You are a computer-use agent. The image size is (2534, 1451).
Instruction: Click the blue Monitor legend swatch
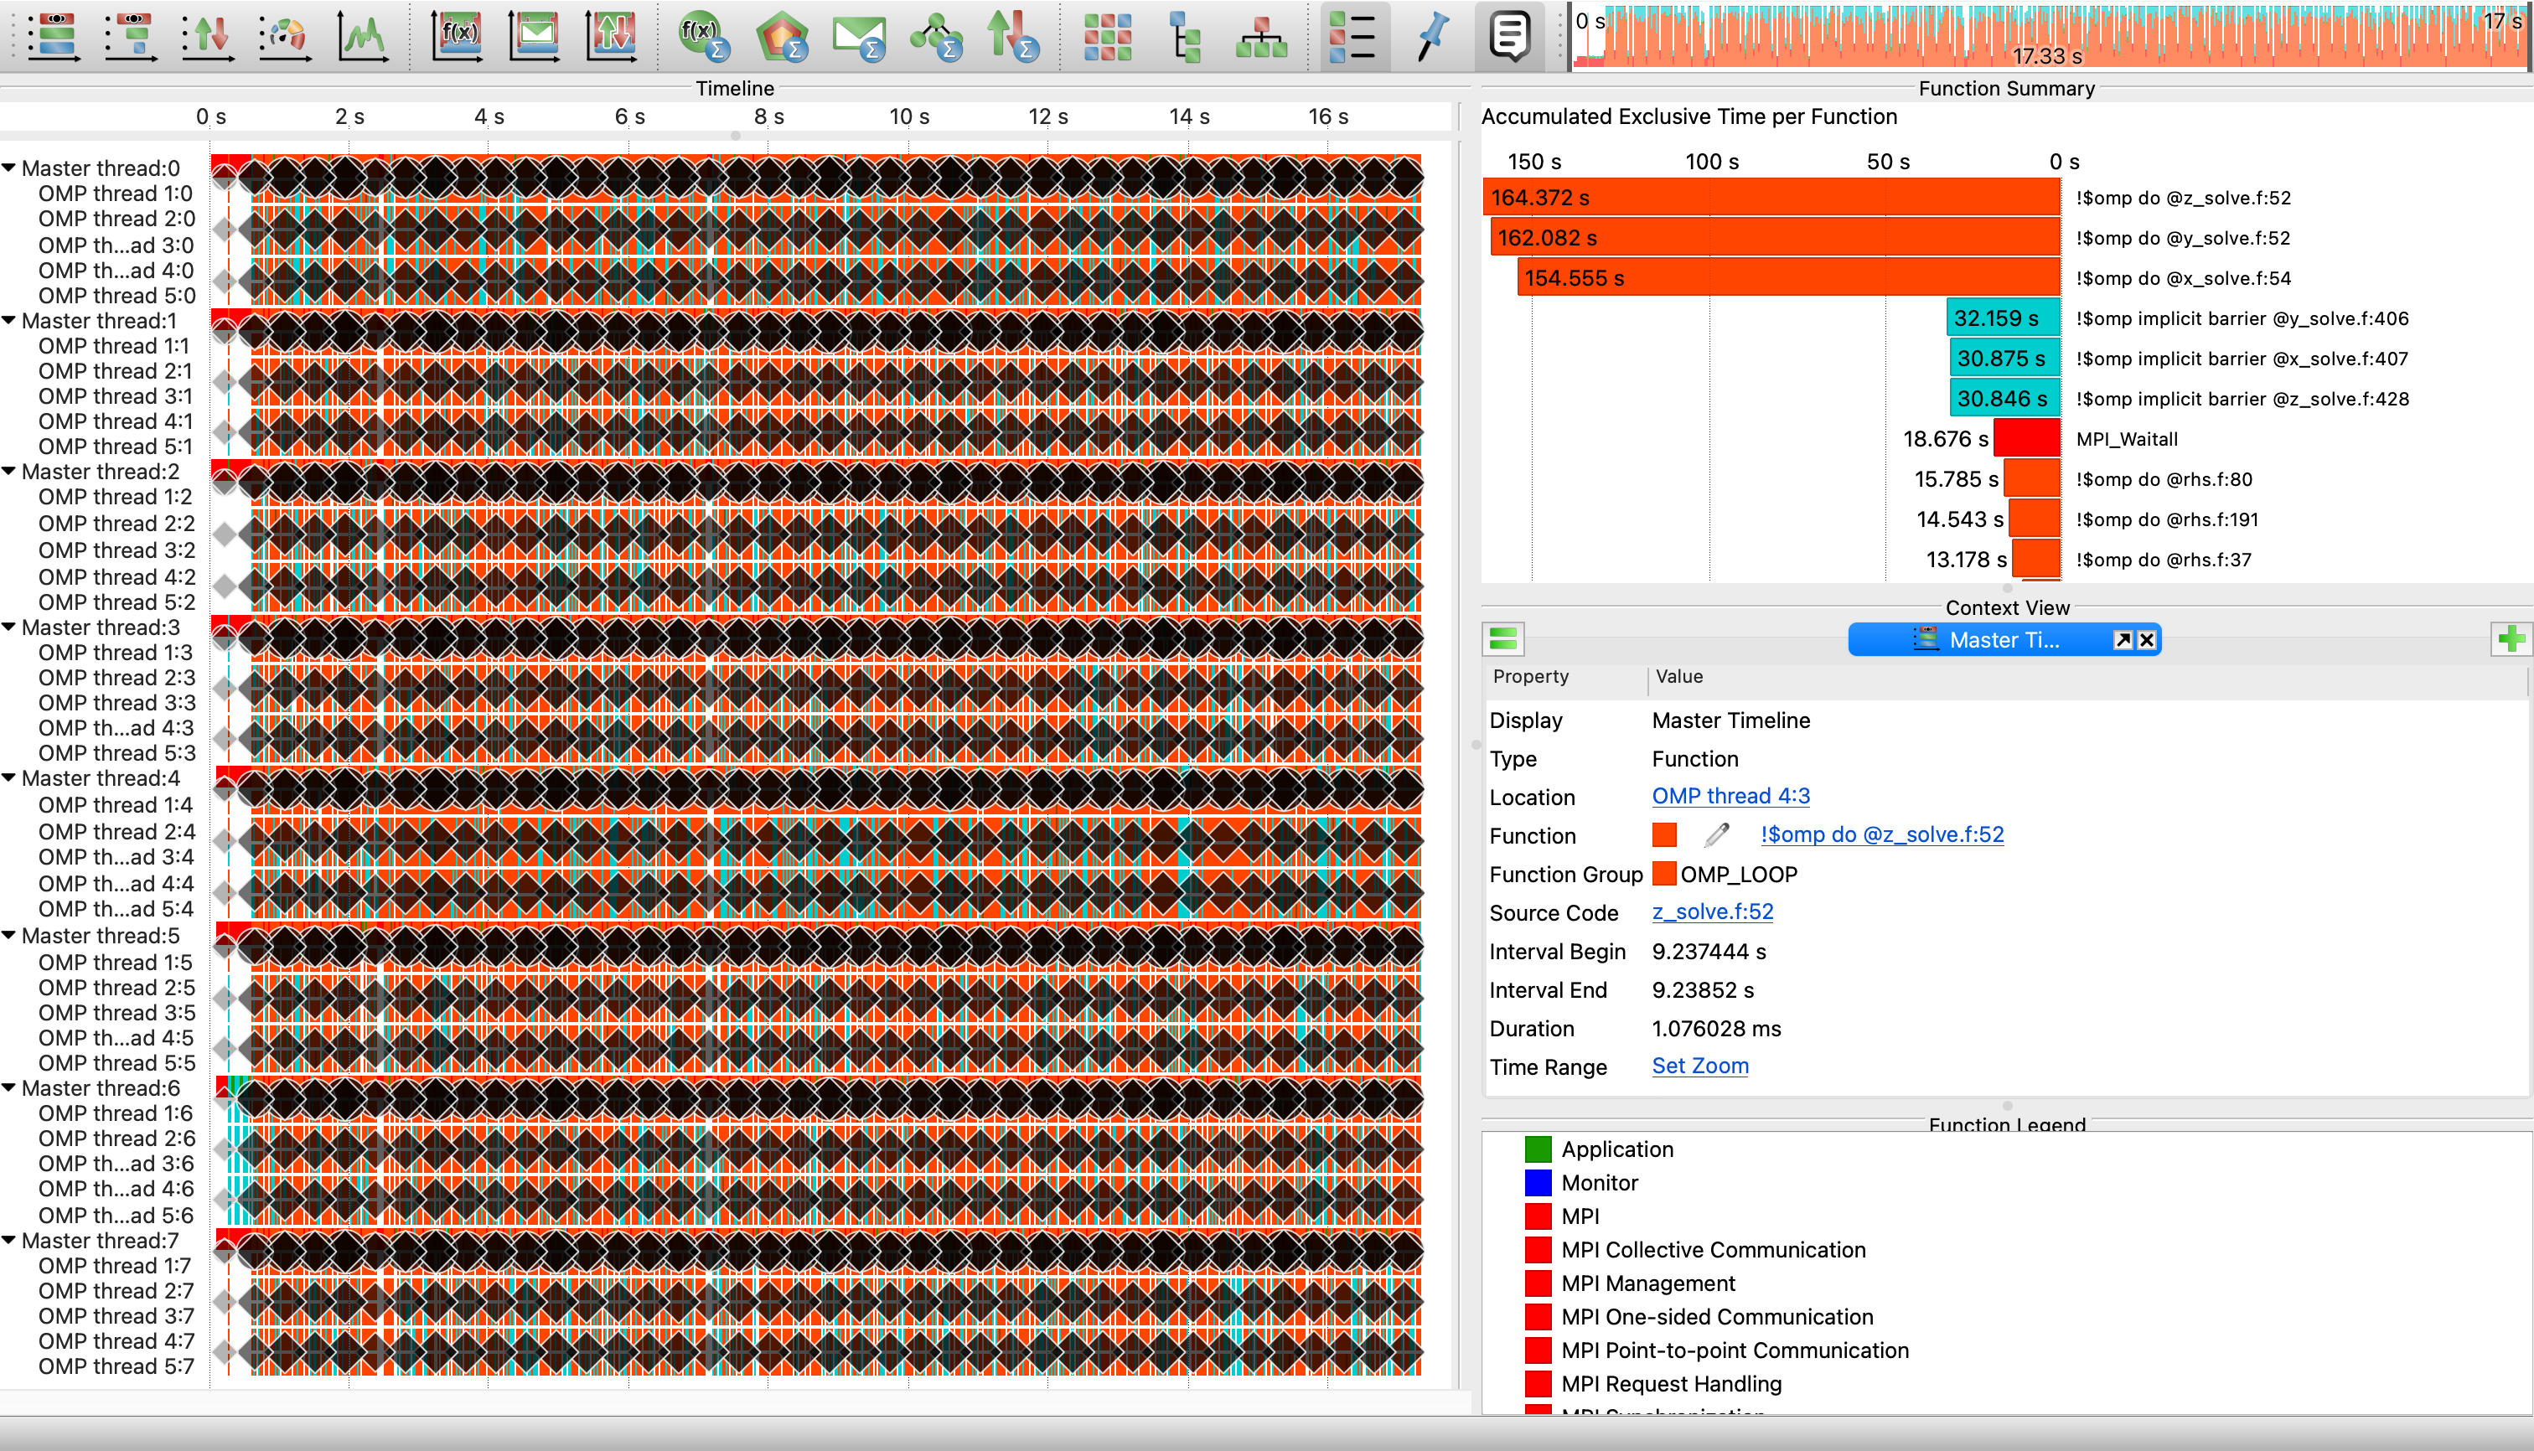click(x=1538, y=1183)
